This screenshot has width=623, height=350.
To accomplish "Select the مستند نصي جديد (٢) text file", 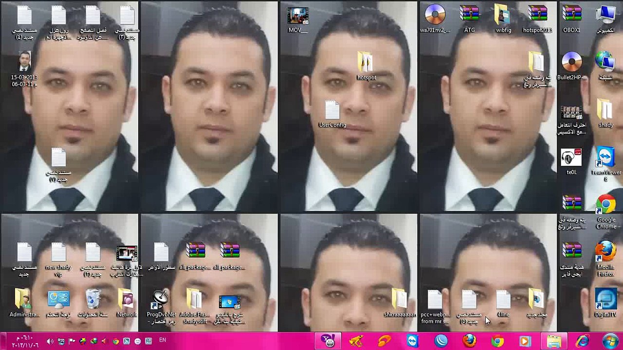I will click(x=92, y=260).
